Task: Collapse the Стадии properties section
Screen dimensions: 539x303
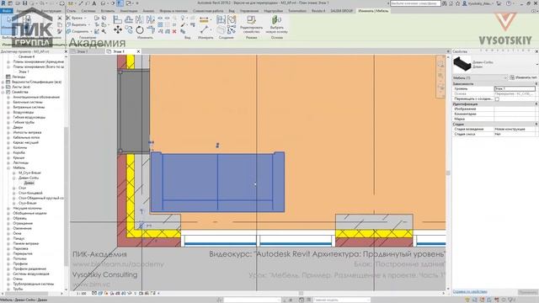Action: (536, 124)
